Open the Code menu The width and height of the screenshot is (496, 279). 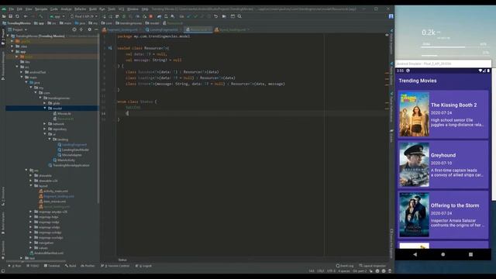pyautogui.click(x=54, y=9)
